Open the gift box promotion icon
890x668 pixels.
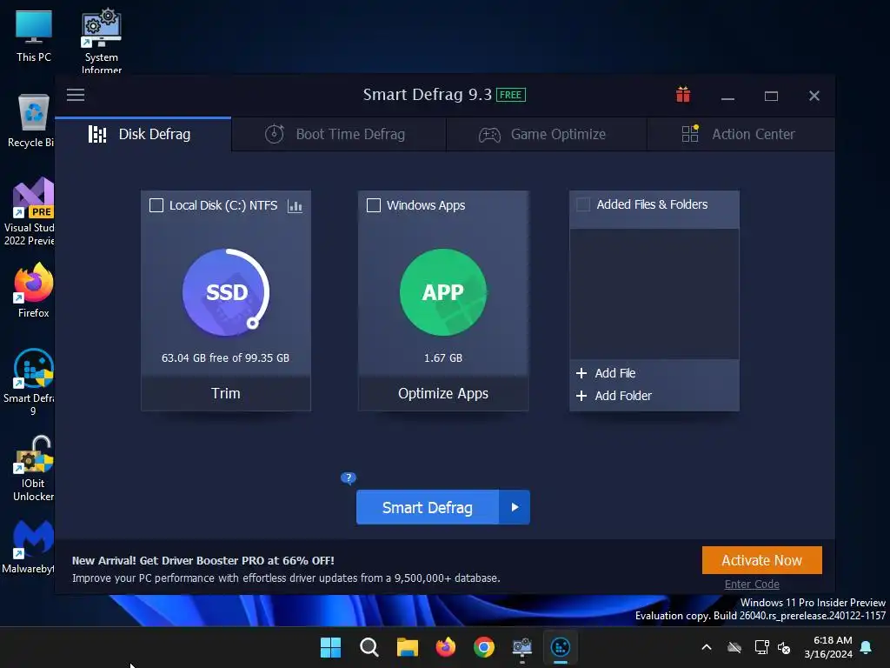pos(683,95)
